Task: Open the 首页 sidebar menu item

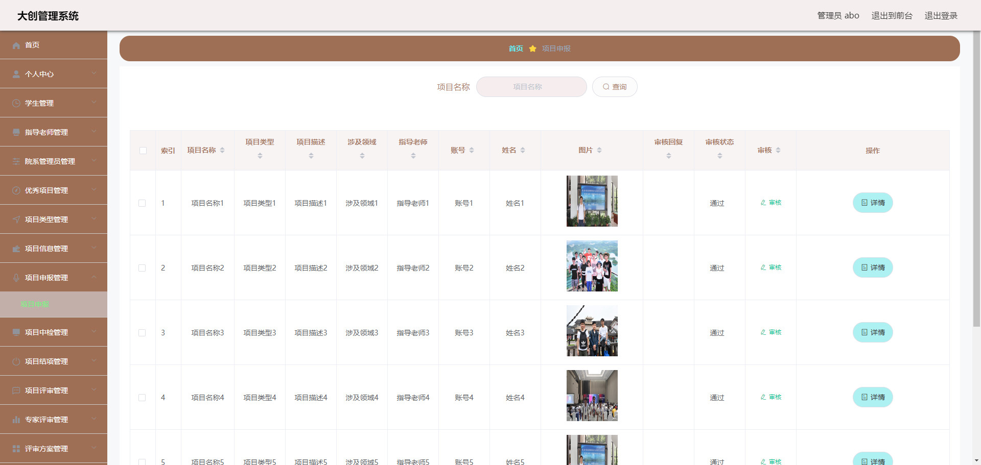Action: (54, 45)
